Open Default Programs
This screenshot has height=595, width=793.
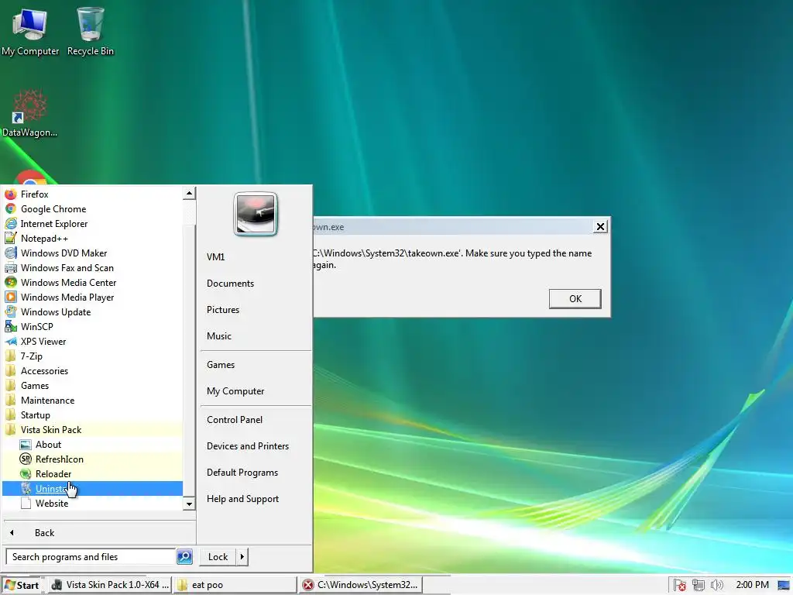point(256,472)
